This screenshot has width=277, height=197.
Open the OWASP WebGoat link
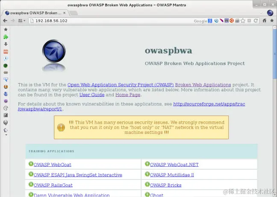point(52,165)
